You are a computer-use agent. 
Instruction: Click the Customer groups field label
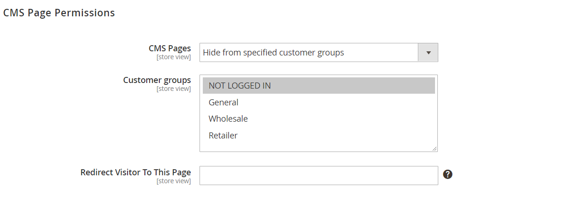pos(157,80)
